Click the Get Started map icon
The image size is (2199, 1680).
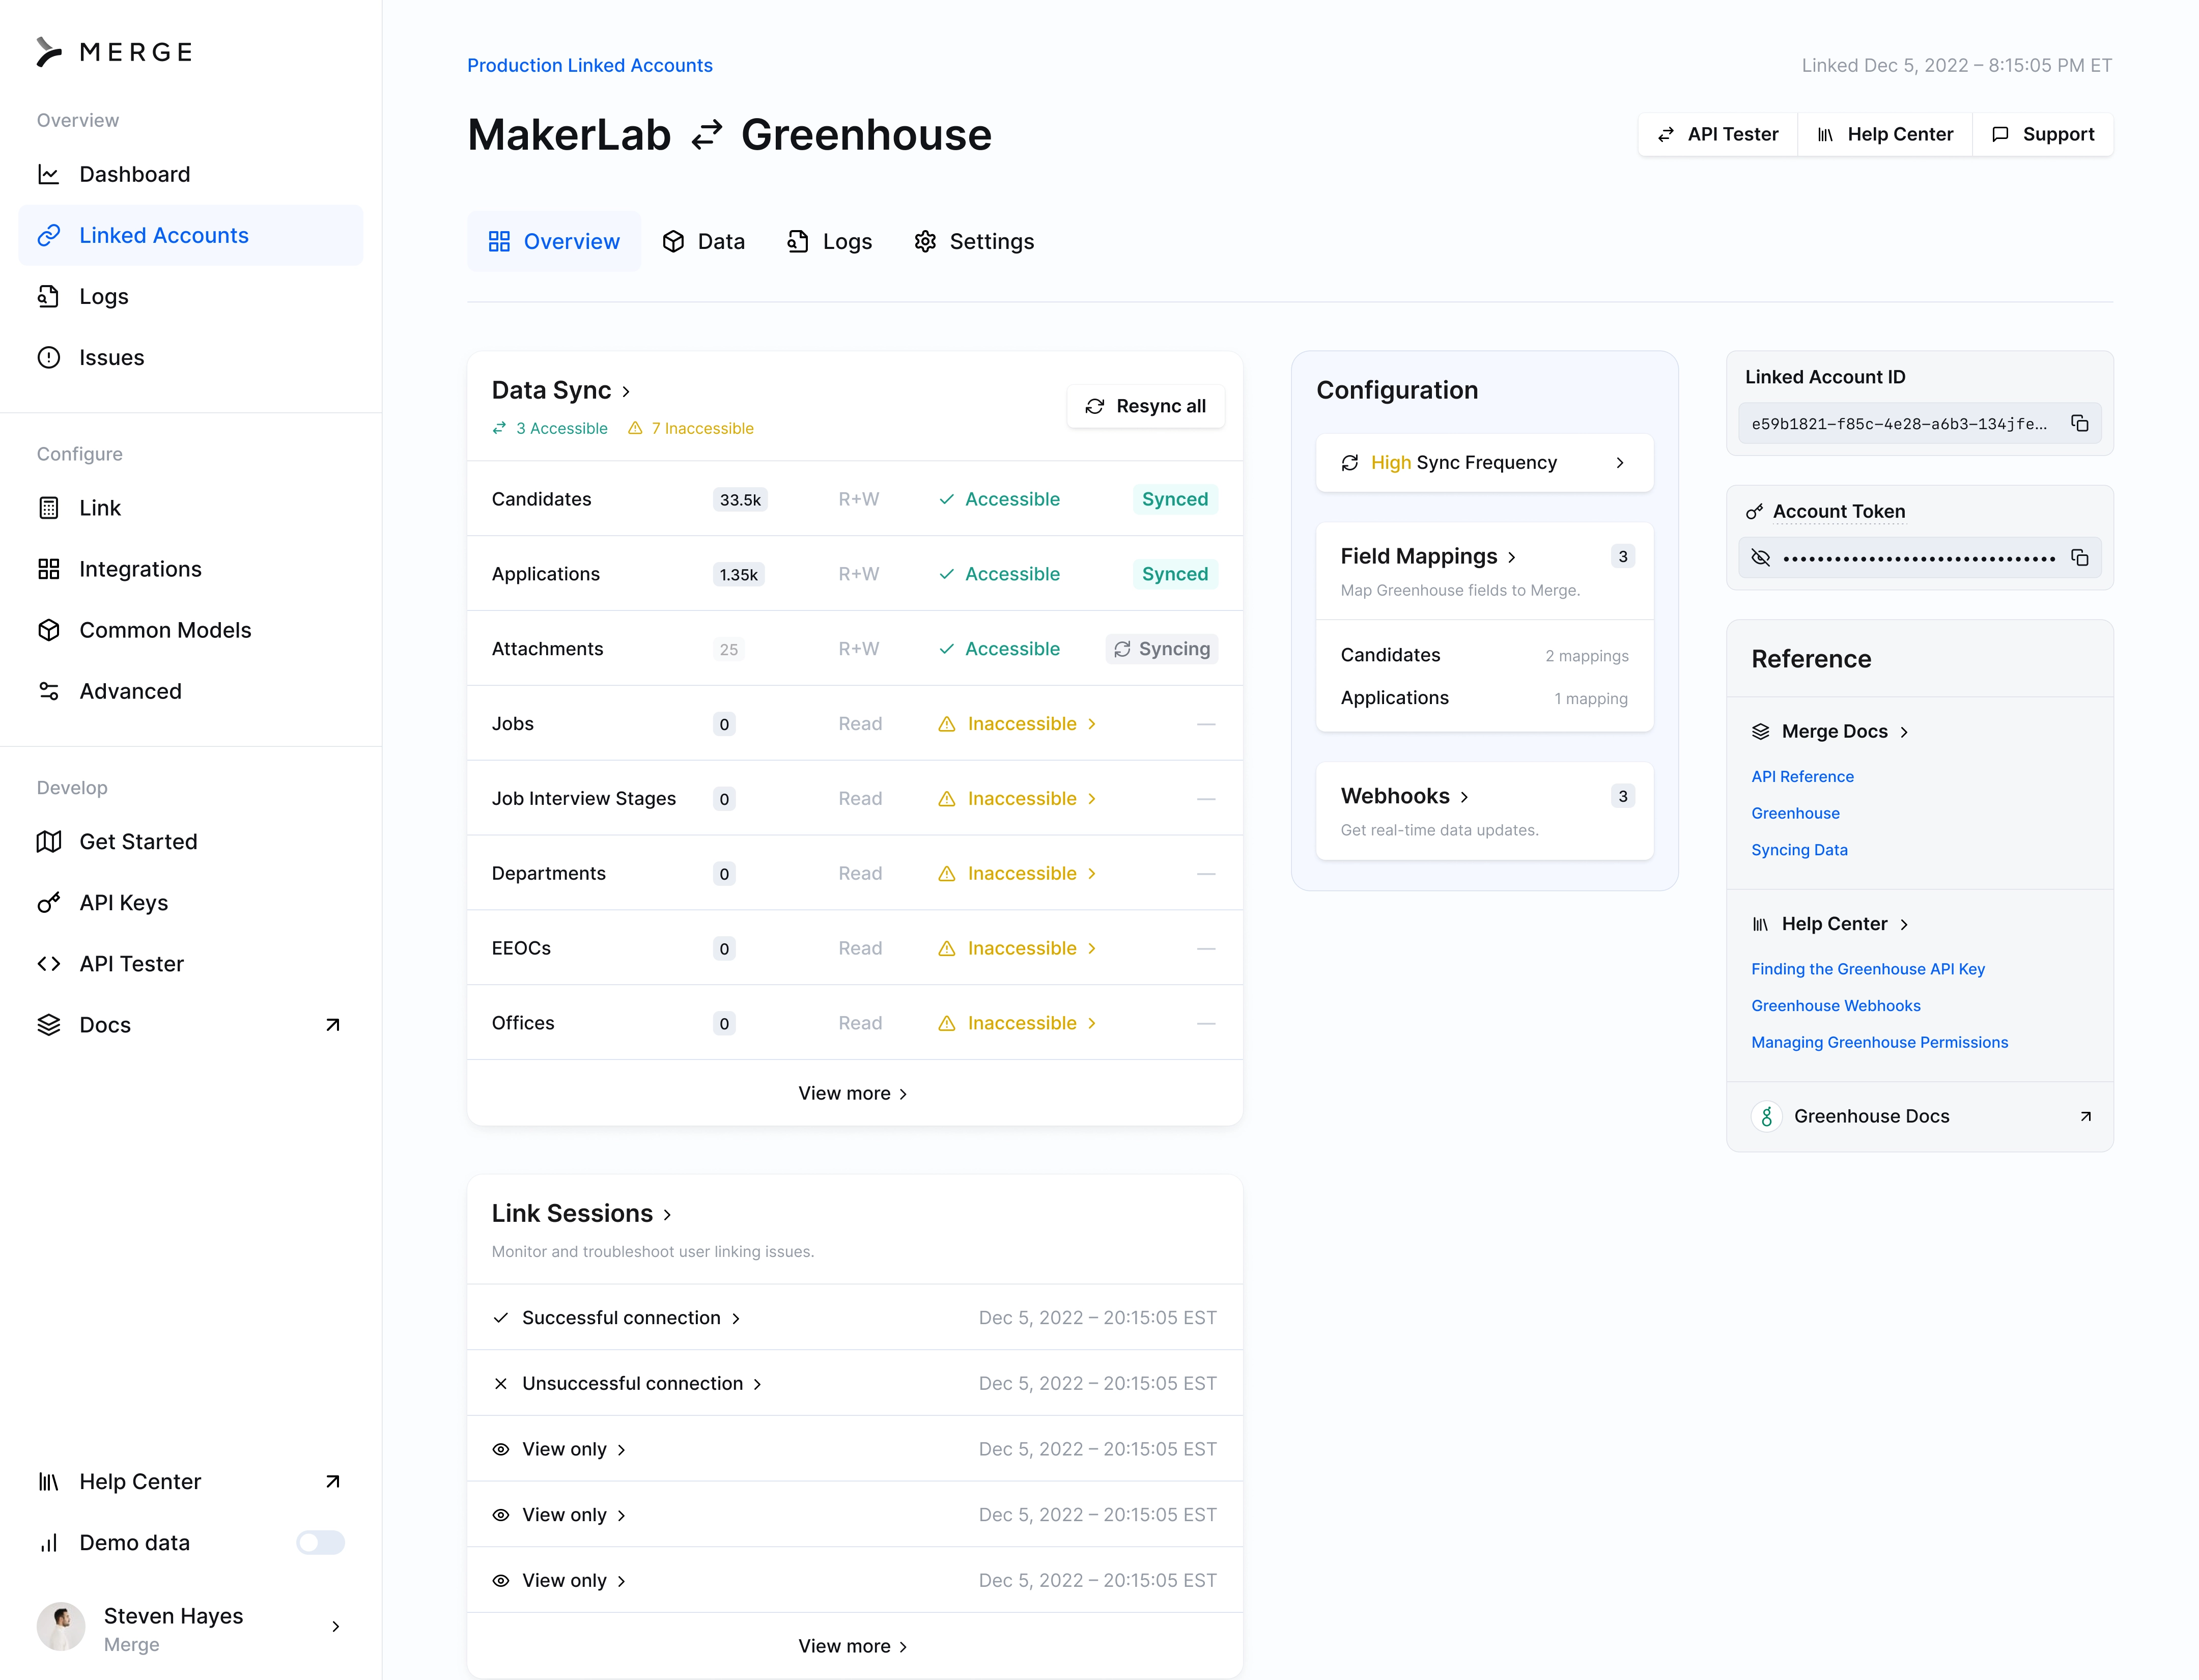coord(48,842)
